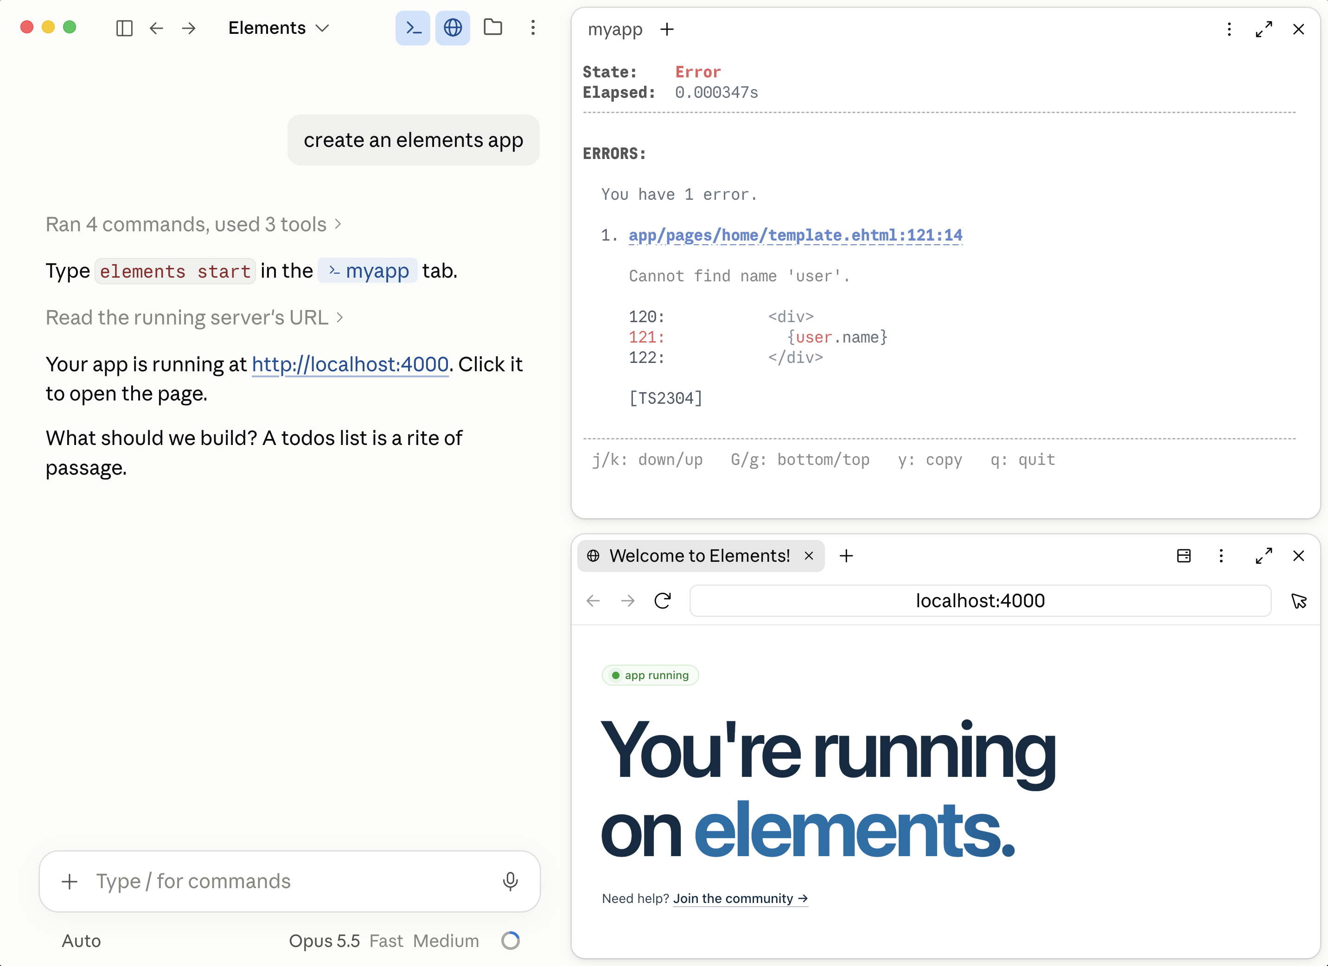
Task: Open the browser panel three-dot menu
Action: point(1221,556)
